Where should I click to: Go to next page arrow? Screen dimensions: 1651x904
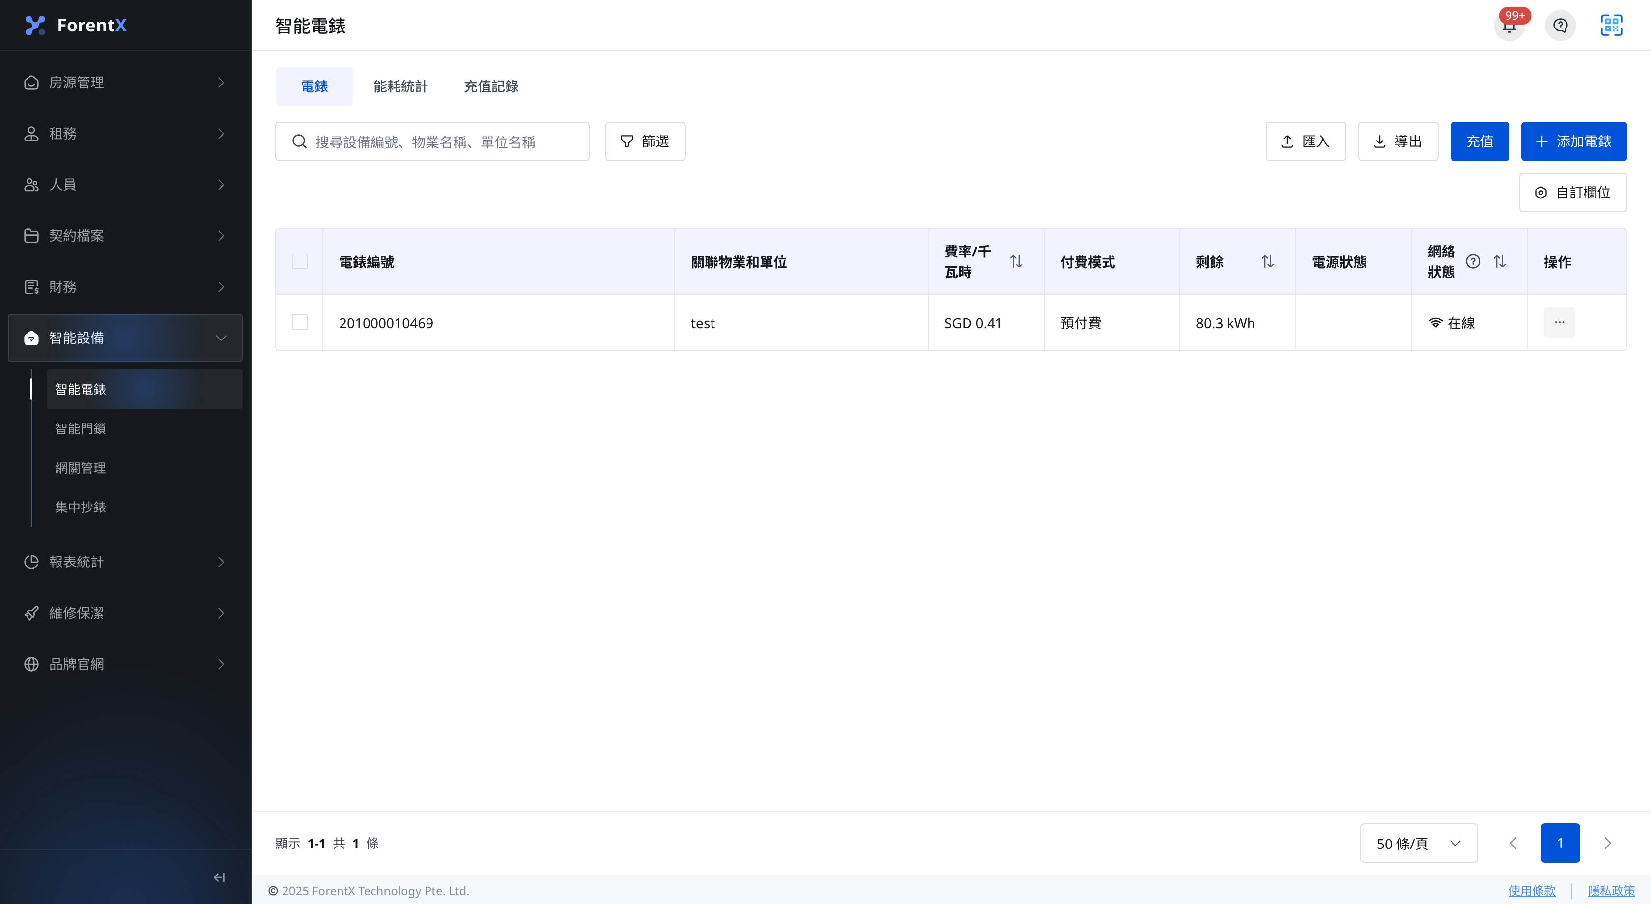click(1607, 843)
